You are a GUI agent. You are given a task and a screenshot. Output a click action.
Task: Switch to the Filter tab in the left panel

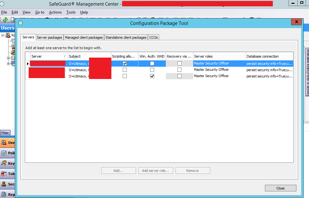click(5, 133)
